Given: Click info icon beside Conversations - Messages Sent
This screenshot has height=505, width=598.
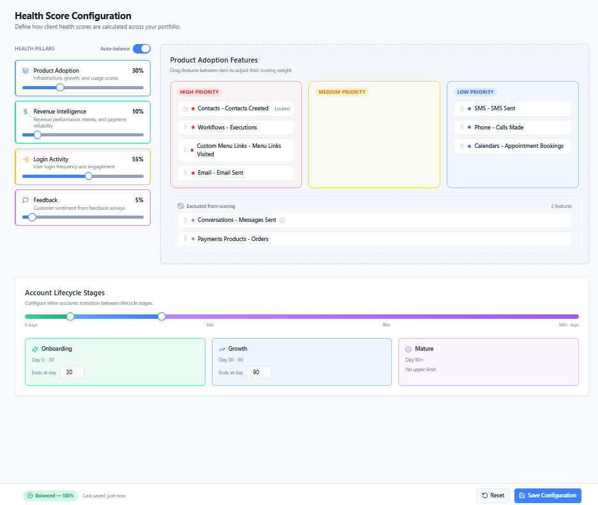Looking at the screenshot, I should click(x=282, y=220).
